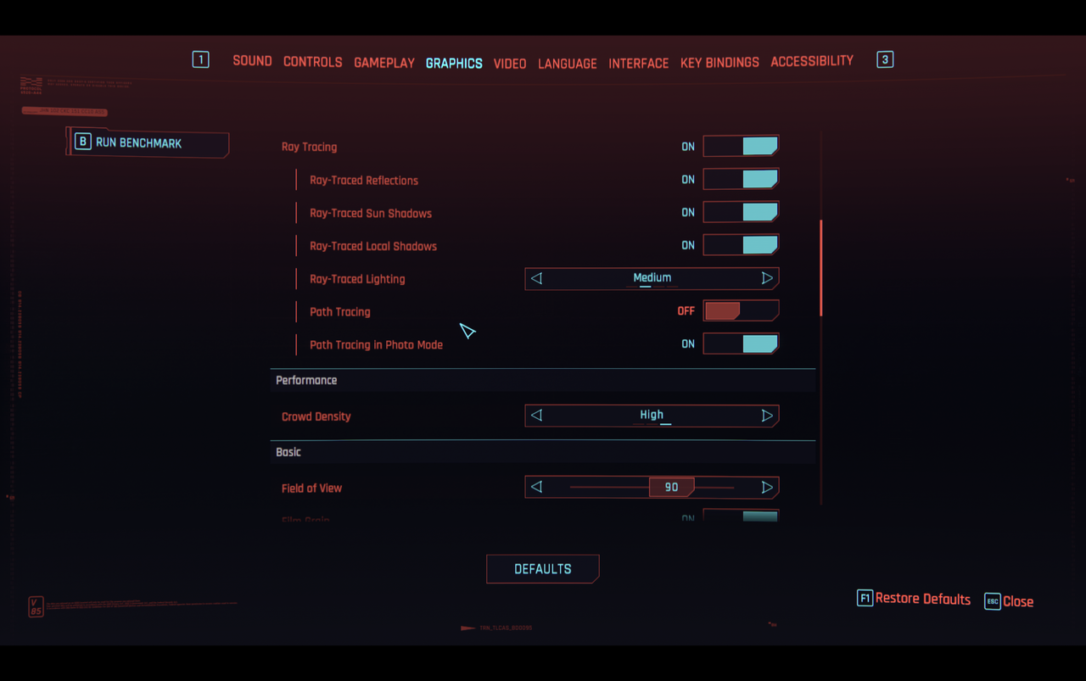
Task: Lower Ray-Traced Lighting with left arrow
Action: coord(536,278)
